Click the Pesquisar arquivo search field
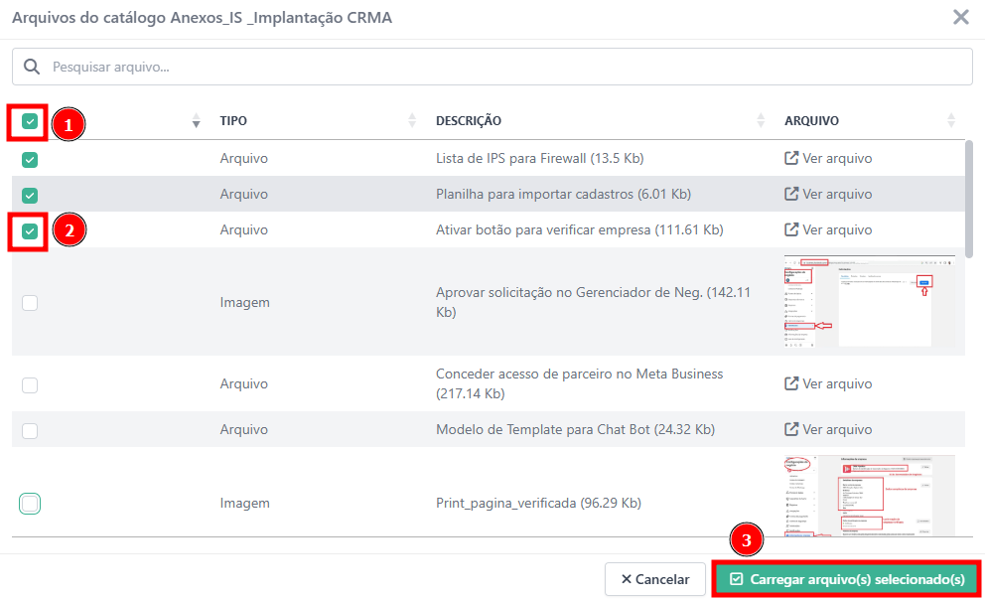This screenshot has width=985, height=601. point(496,67)
